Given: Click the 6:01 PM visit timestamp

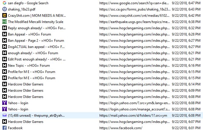Looking at the screenshot, I should [x=186, y=128].
